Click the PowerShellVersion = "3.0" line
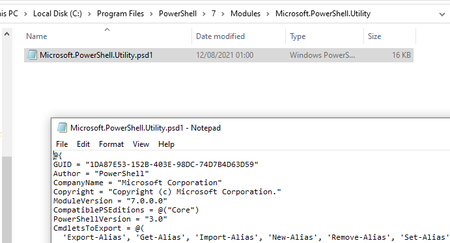The width and height of the screenshot is (450, 243). (x=110, y=219)
